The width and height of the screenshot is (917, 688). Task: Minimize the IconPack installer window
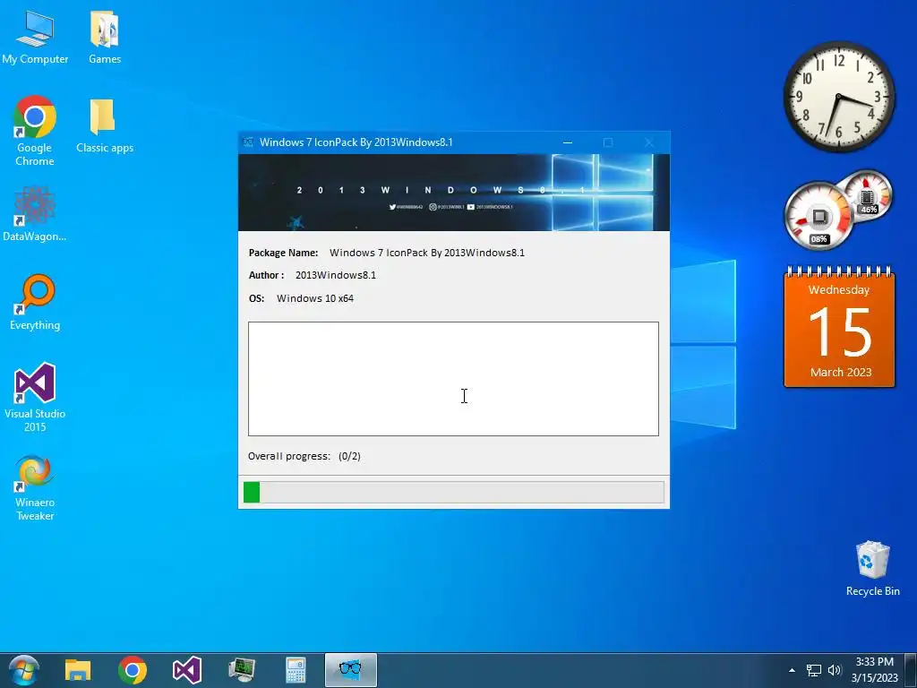click(567, 142)
